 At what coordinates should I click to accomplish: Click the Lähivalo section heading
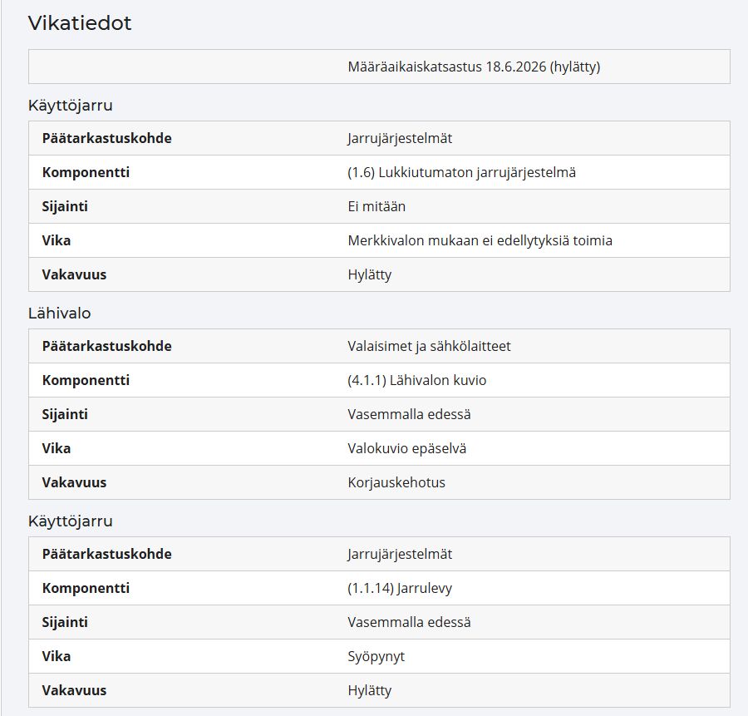(60, 314)
